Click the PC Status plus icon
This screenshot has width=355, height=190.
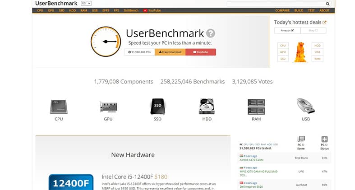click(x=324, y=139)
